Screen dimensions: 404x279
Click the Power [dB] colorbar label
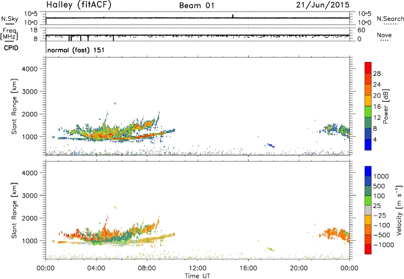point(385,106)
